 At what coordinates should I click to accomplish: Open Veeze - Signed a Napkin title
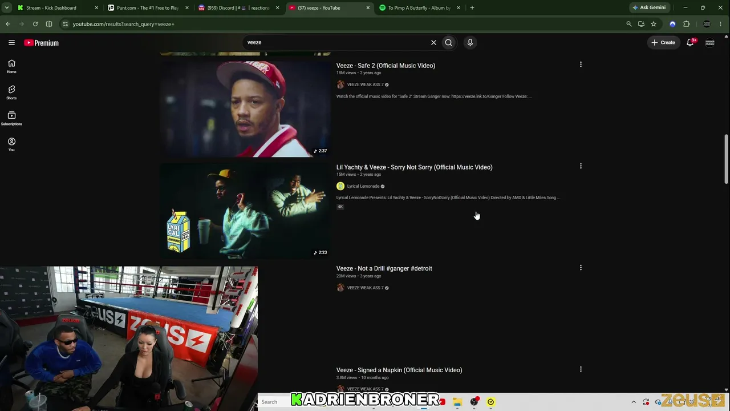click(399, 370)
